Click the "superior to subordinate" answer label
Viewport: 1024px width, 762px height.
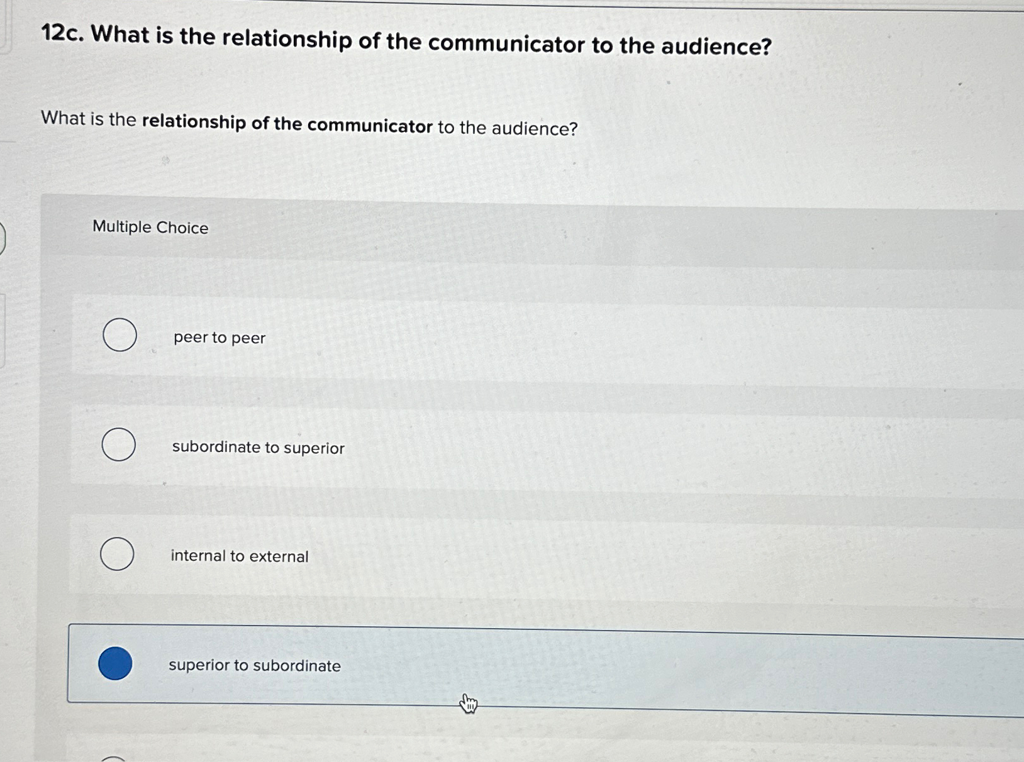(254, 666)
